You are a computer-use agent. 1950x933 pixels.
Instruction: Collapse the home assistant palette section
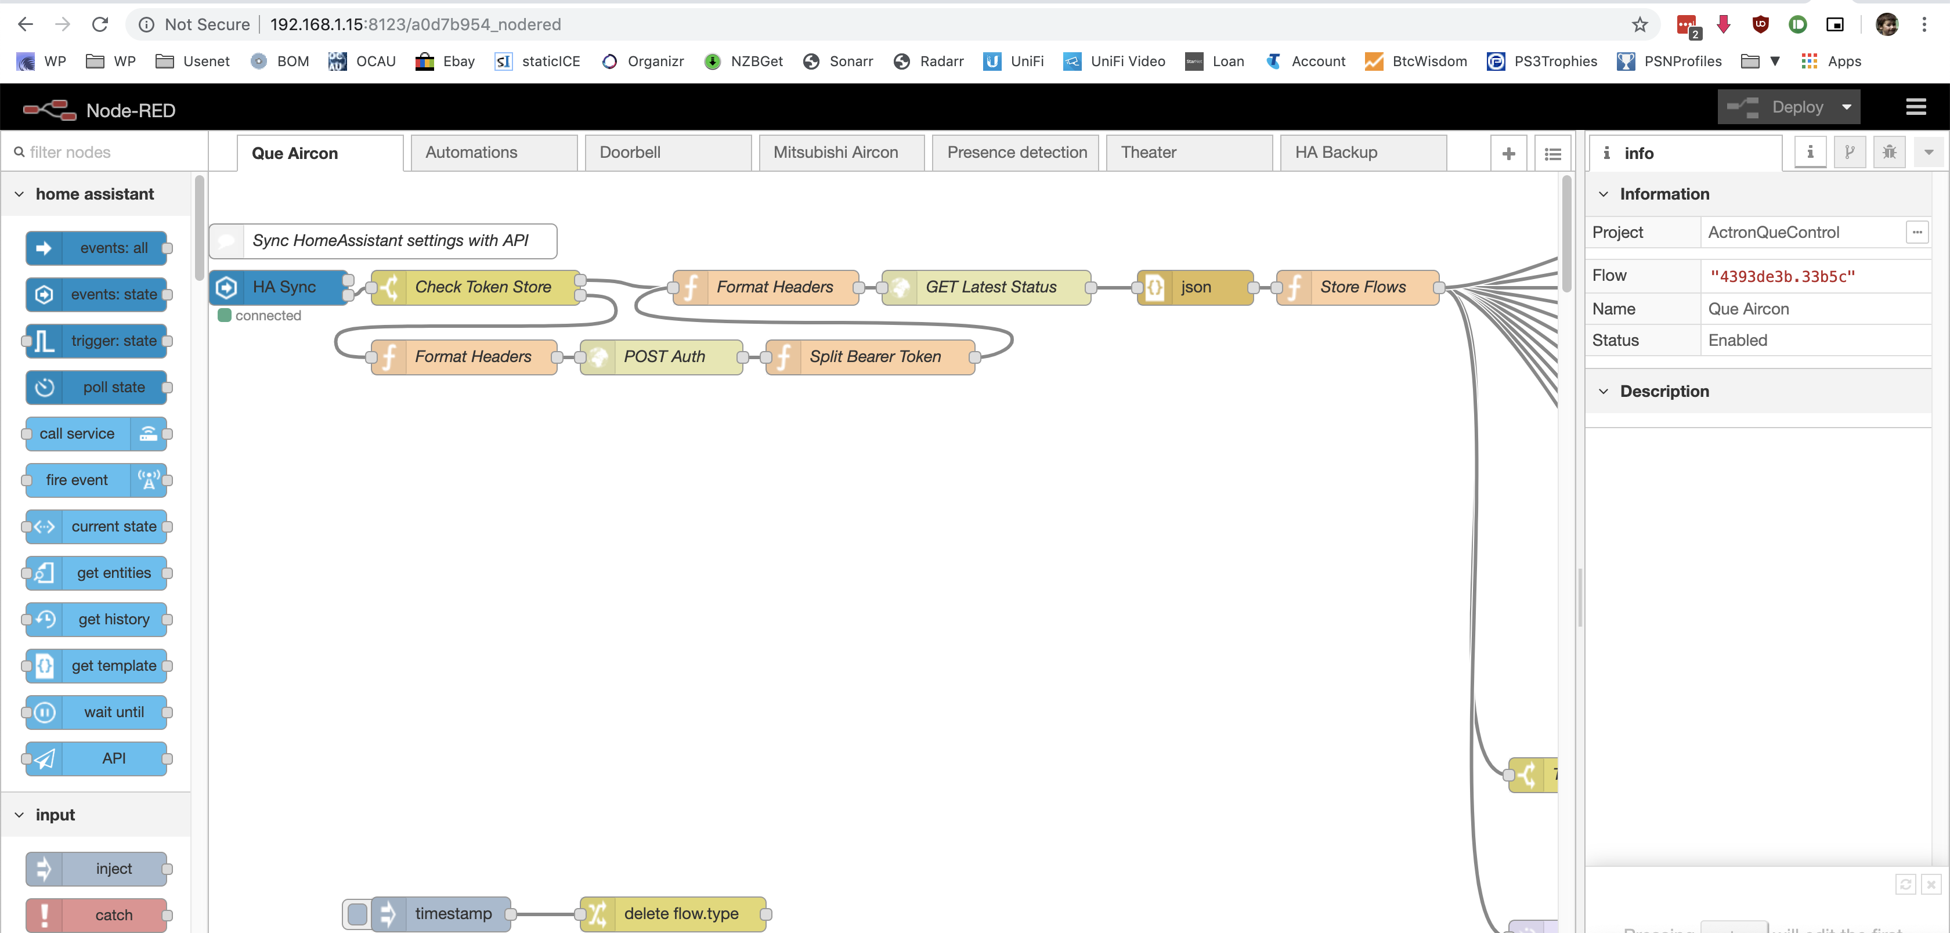pyautogui.click(x=18, y=194)
